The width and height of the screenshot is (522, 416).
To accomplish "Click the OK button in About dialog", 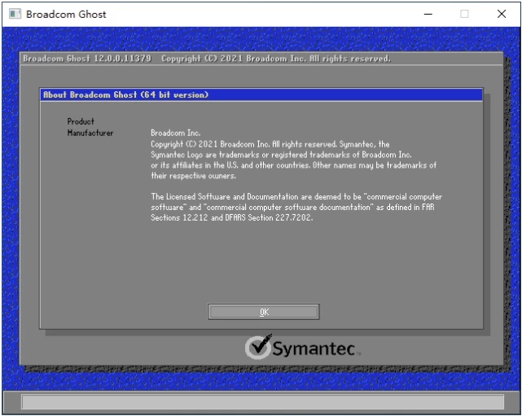I will (x=263, y=312).
